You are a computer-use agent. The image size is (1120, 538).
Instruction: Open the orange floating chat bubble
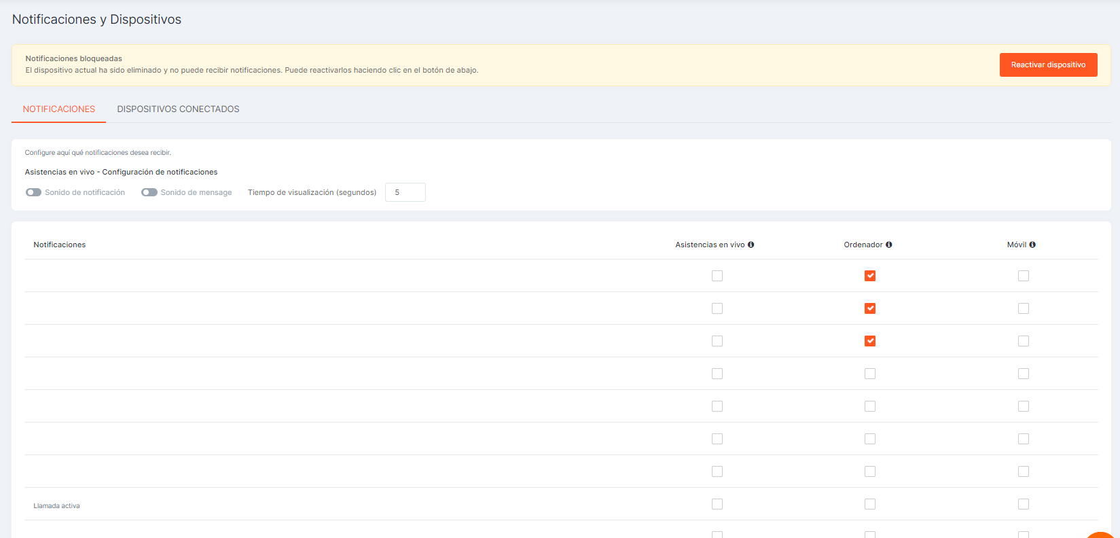1103,535
